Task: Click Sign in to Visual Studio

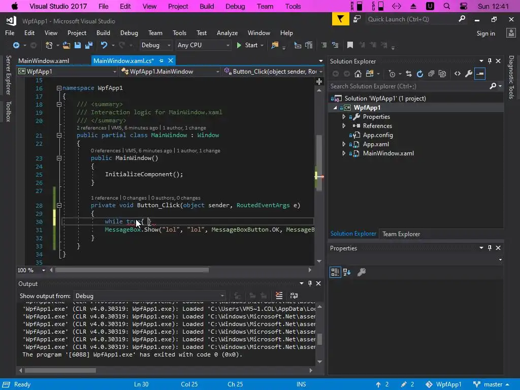Action: coord(485,34)
